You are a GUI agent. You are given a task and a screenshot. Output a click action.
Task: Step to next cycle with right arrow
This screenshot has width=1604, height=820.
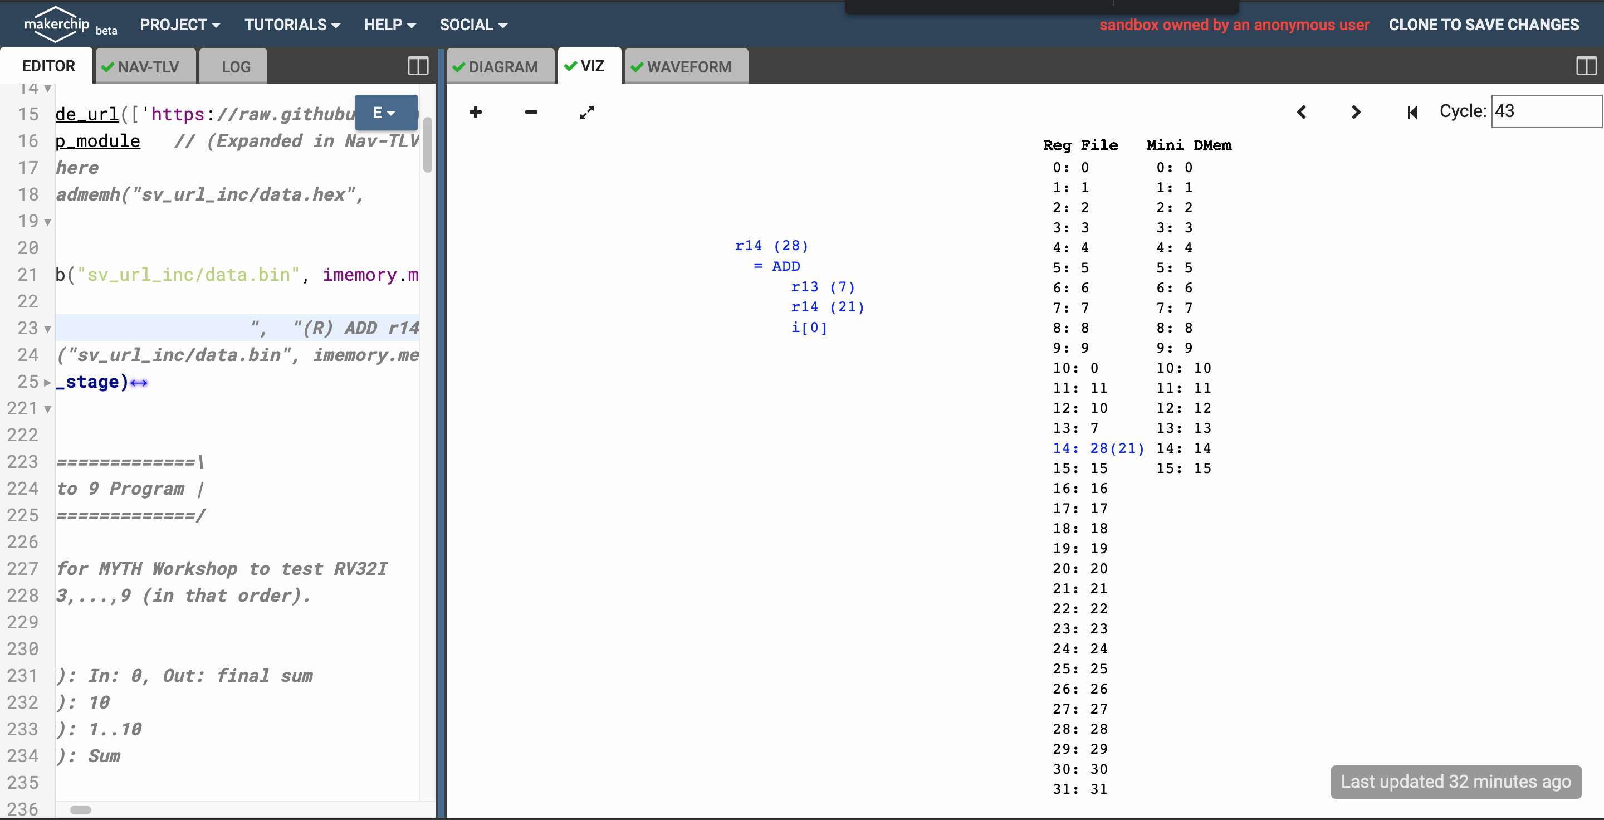click(1356, 112)
